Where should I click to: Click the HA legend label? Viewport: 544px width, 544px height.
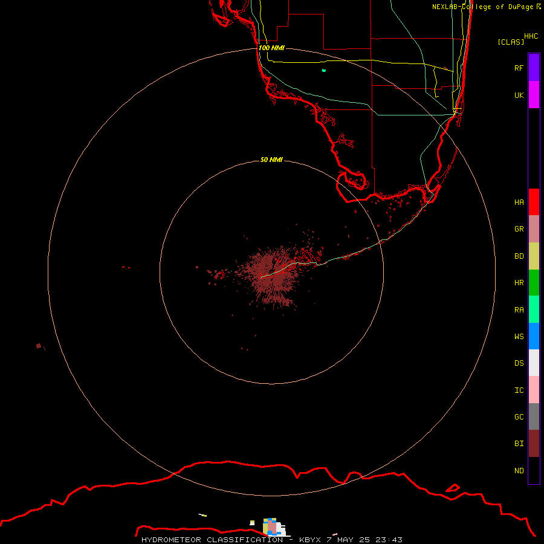click(x=519, y=202)
